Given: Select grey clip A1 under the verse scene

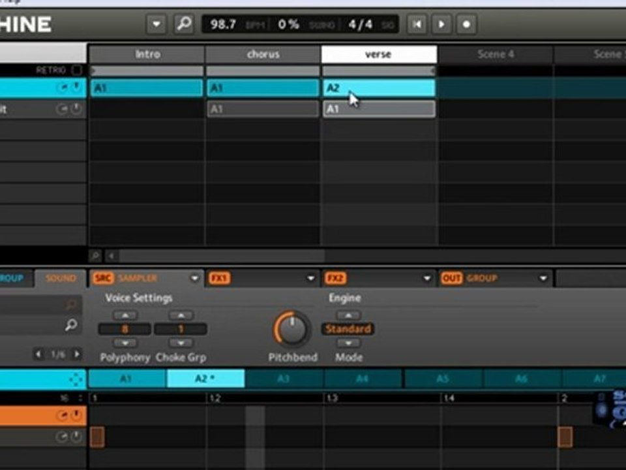Looking at the screenshot, I should click(379, 109).
